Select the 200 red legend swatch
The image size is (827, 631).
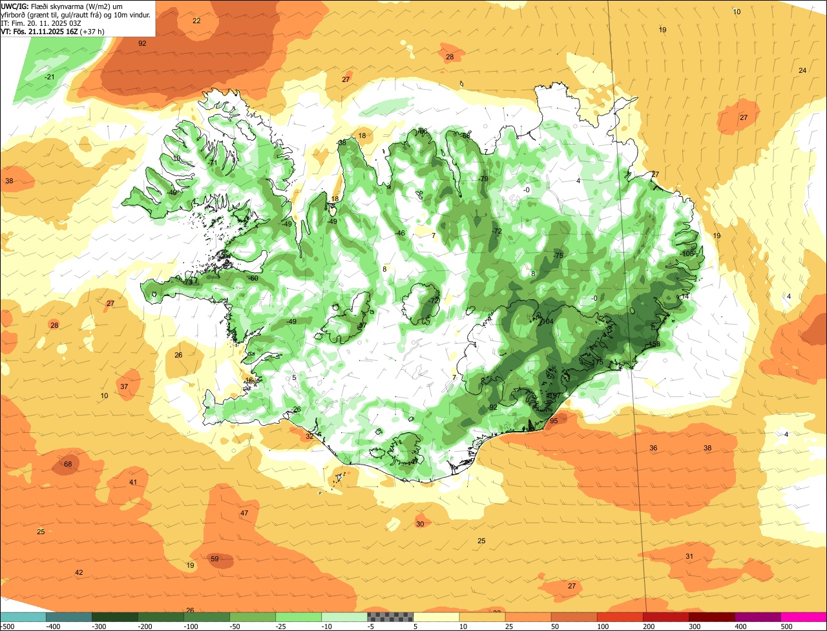pos(665,617)
